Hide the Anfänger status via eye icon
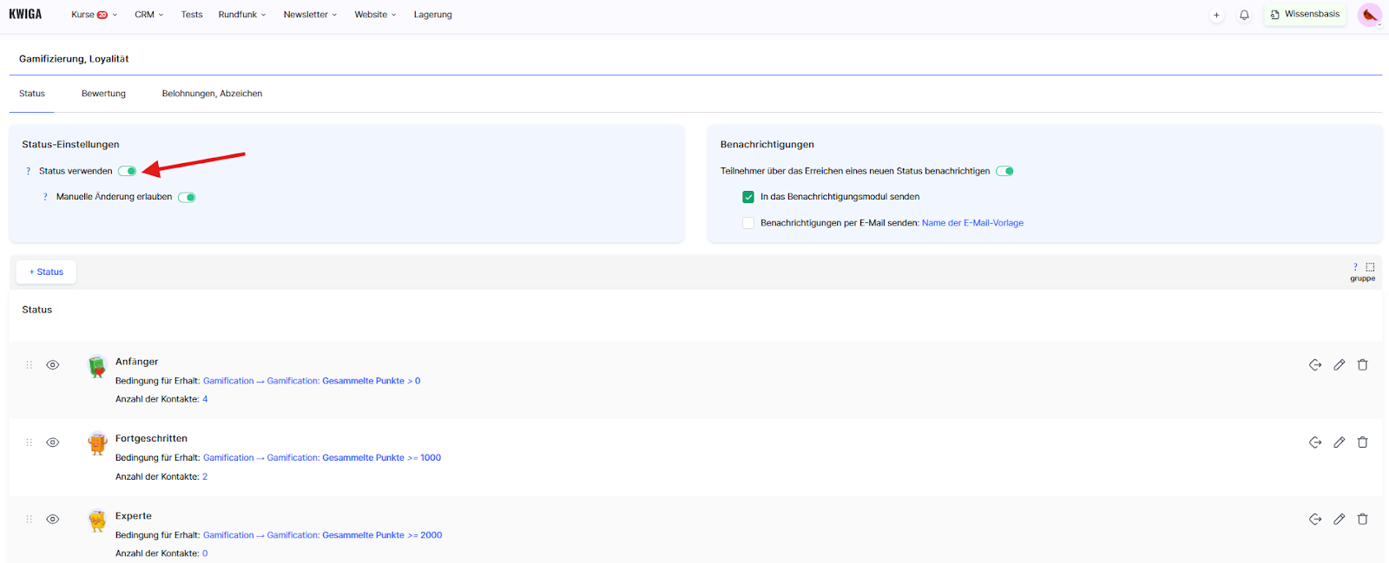Screen dimensions: 1389x563 (x=53, y=365)
